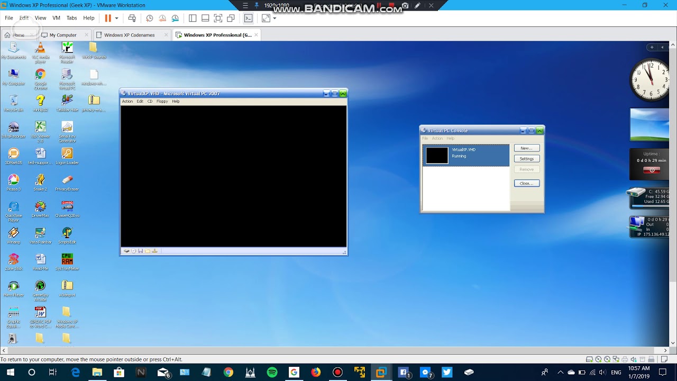Select QuickTime Player desktop icon

(14, 211)
